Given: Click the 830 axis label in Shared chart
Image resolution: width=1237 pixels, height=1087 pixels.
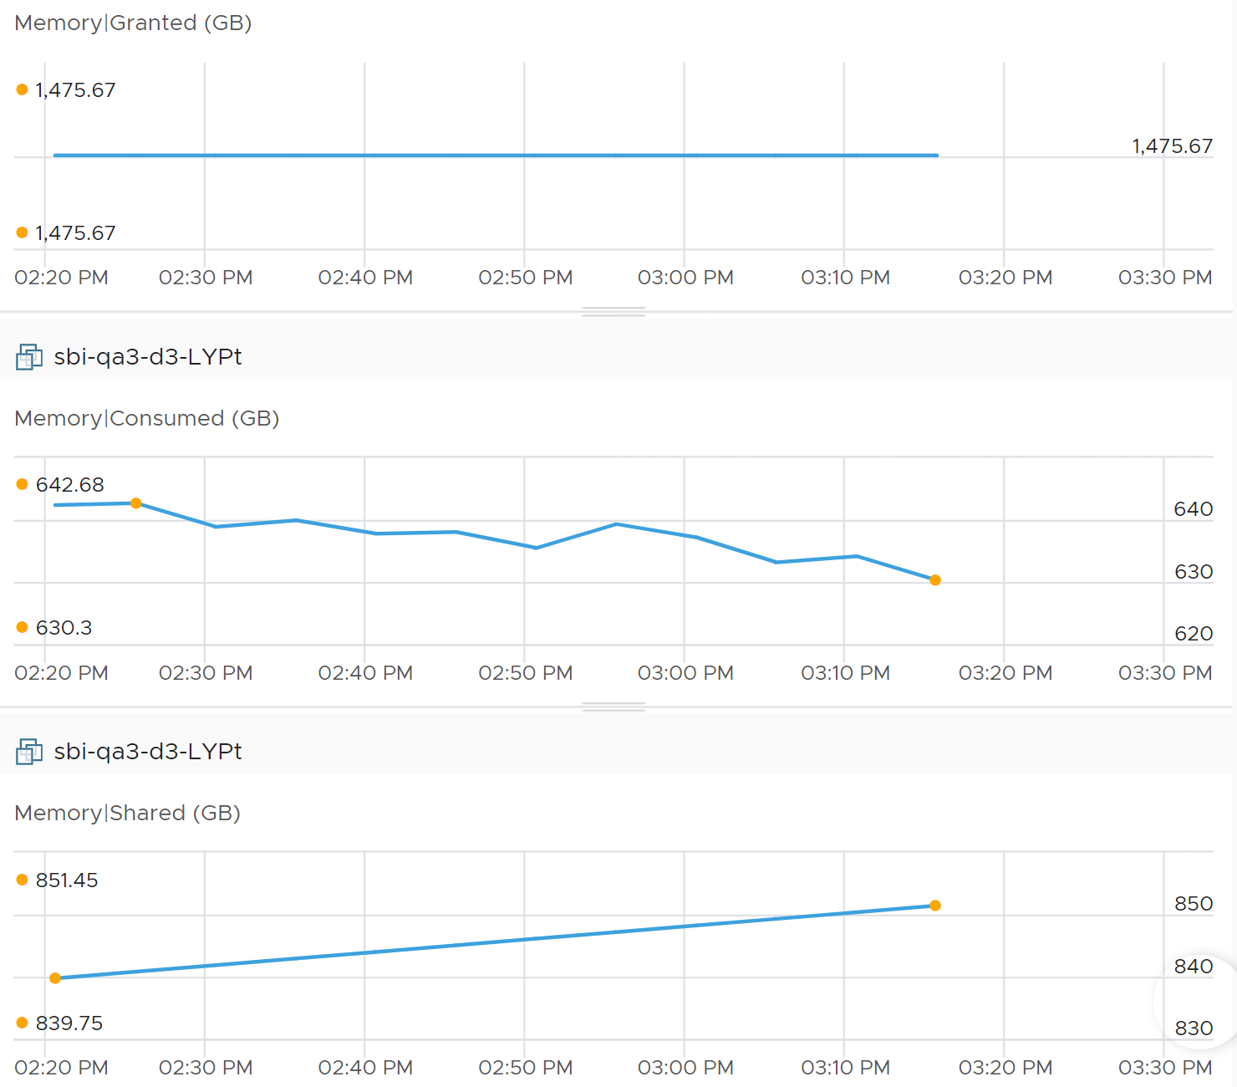Looking at the screenshot, I should [x=1194, y=1028].
